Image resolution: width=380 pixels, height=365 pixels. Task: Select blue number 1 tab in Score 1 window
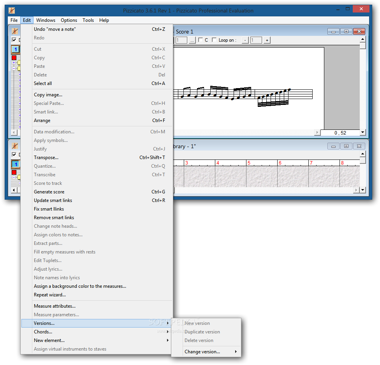coord(16,49)
